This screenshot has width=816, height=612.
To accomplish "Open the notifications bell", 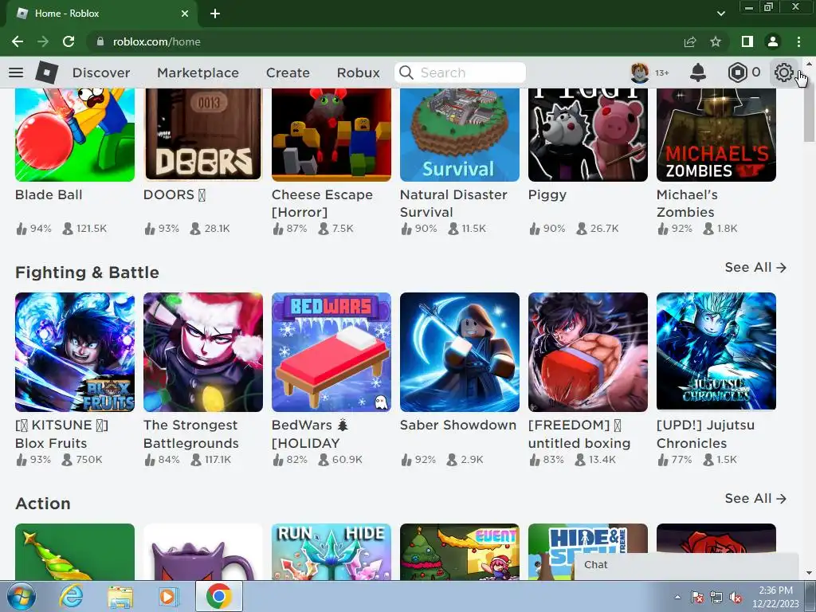I will [698, 73].
